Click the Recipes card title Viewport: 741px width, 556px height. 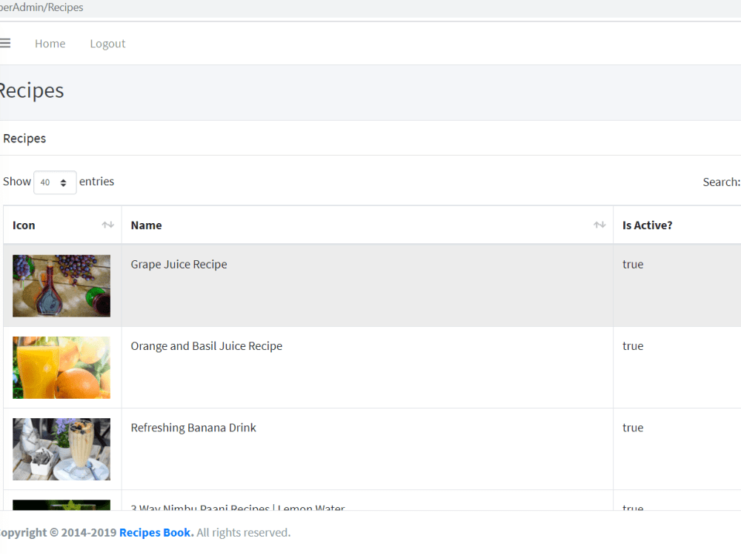pos(24,139)
